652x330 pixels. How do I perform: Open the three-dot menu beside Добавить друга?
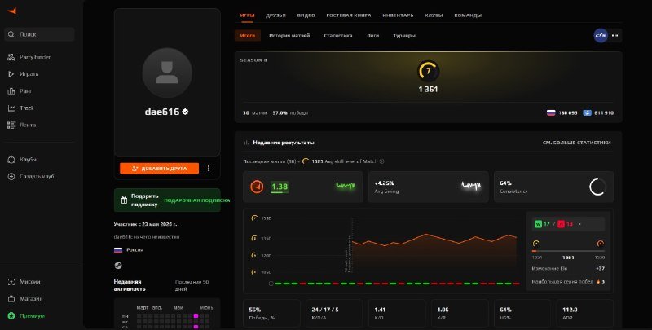[x=209, y=169]
